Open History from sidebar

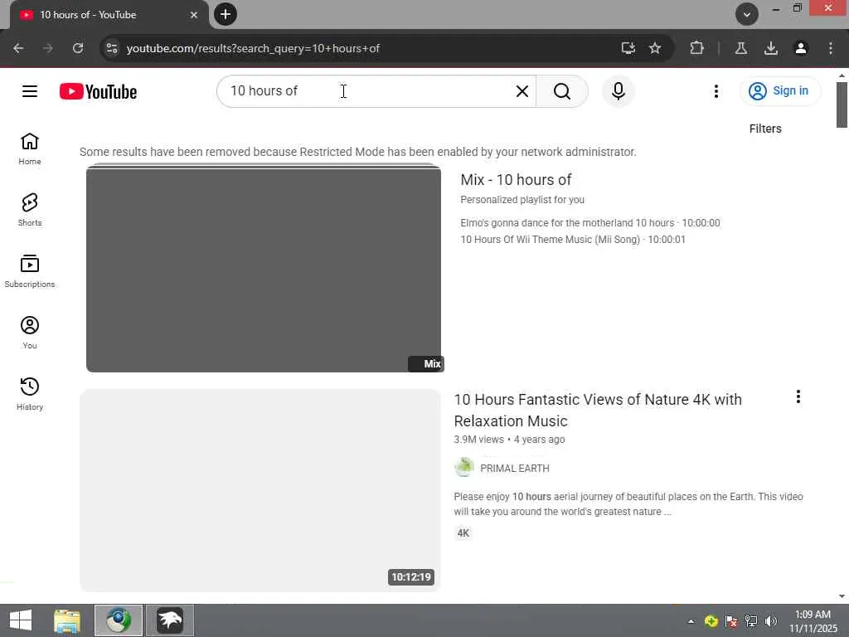point(30,394)
